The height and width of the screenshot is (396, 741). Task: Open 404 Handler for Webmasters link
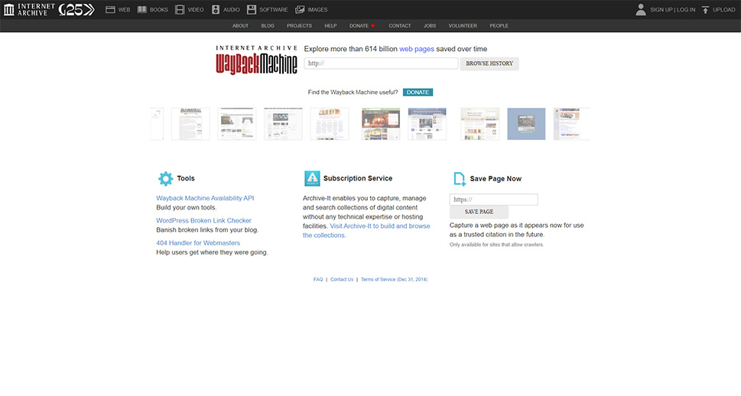(198, 243)
